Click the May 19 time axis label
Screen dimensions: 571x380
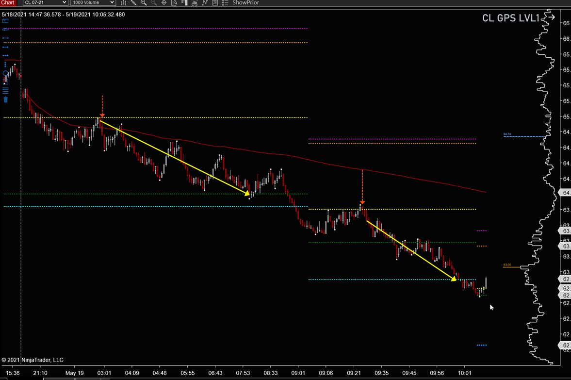click(74, 373)
